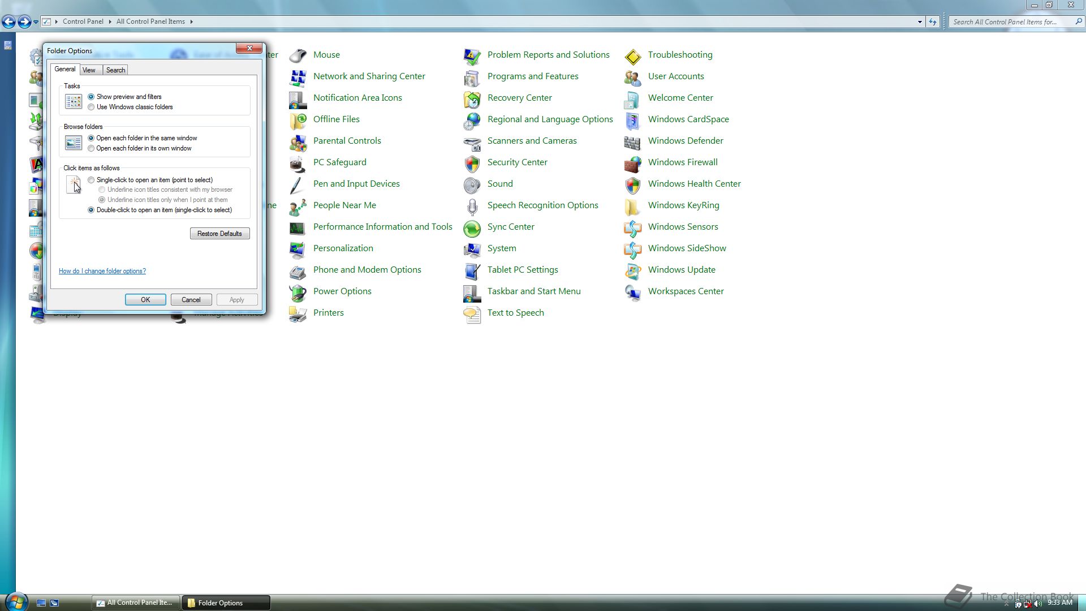
Task: Click the Forward navigation button
Action: tap(24, 22)
